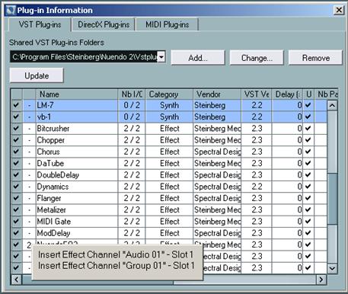Toggle the Flanger plug-in enable checkbox
348x294 pixels.
[17, 198]
